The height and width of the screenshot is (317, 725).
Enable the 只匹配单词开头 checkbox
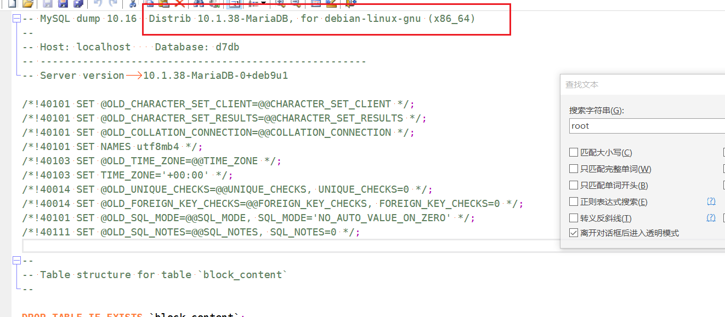(574, 185)
